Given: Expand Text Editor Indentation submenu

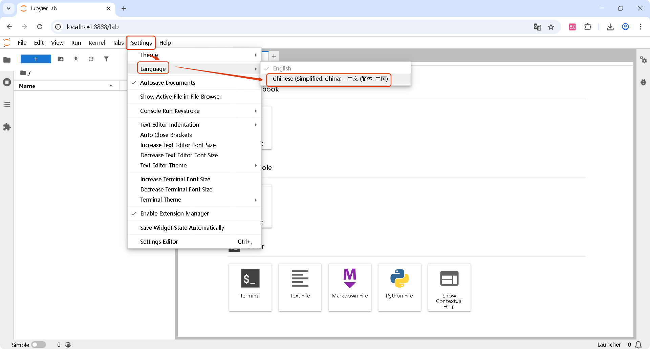Looking at the screenshot, I should (x=195, y=125).
